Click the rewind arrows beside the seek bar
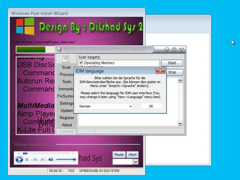 [19, 153]
